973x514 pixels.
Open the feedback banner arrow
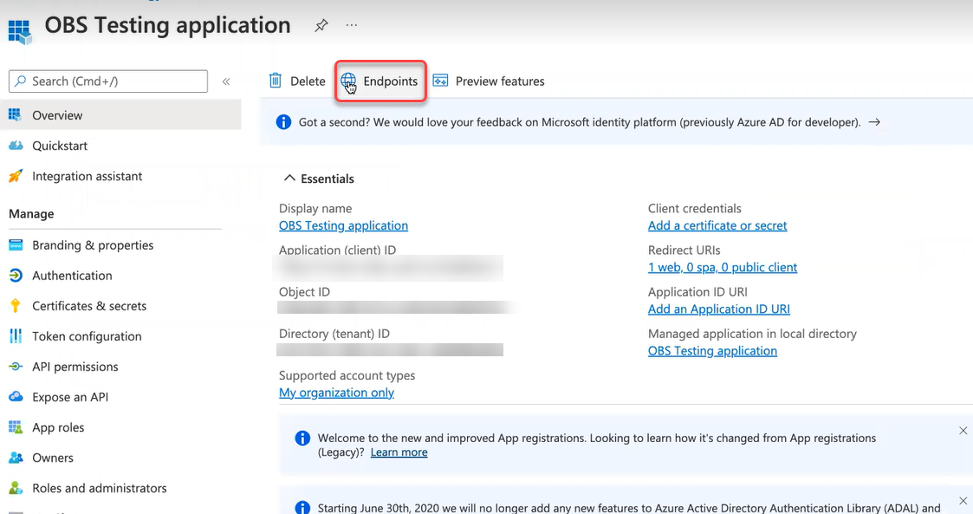pyautogui.click(x=874, y=122)
